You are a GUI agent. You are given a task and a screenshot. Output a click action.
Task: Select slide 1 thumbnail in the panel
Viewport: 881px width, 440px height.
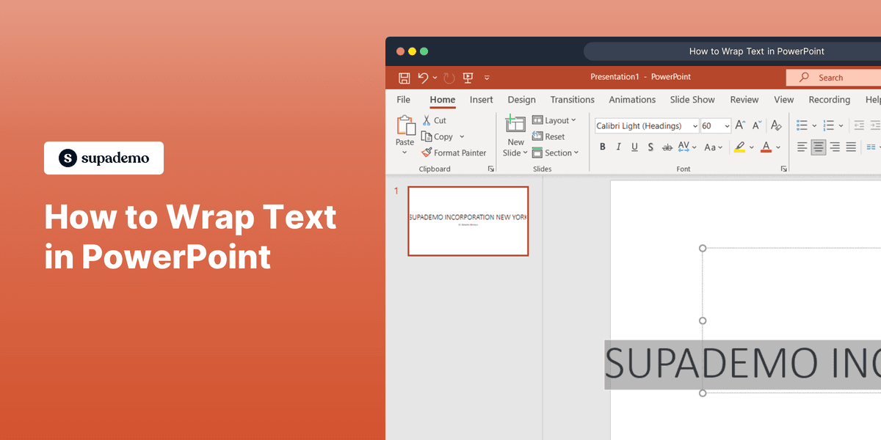[468, 221]
